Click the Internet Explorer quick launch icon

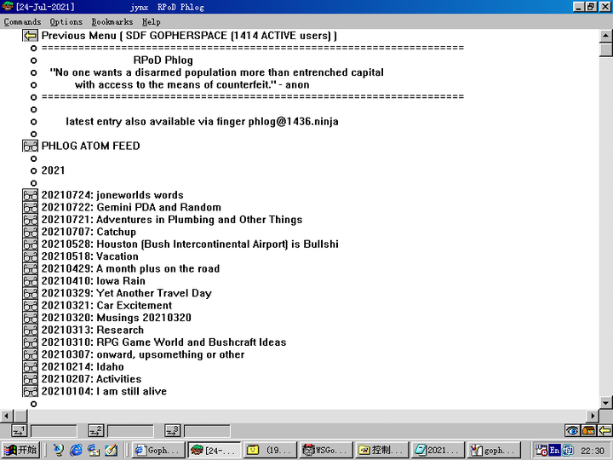[x=76, y=450]
